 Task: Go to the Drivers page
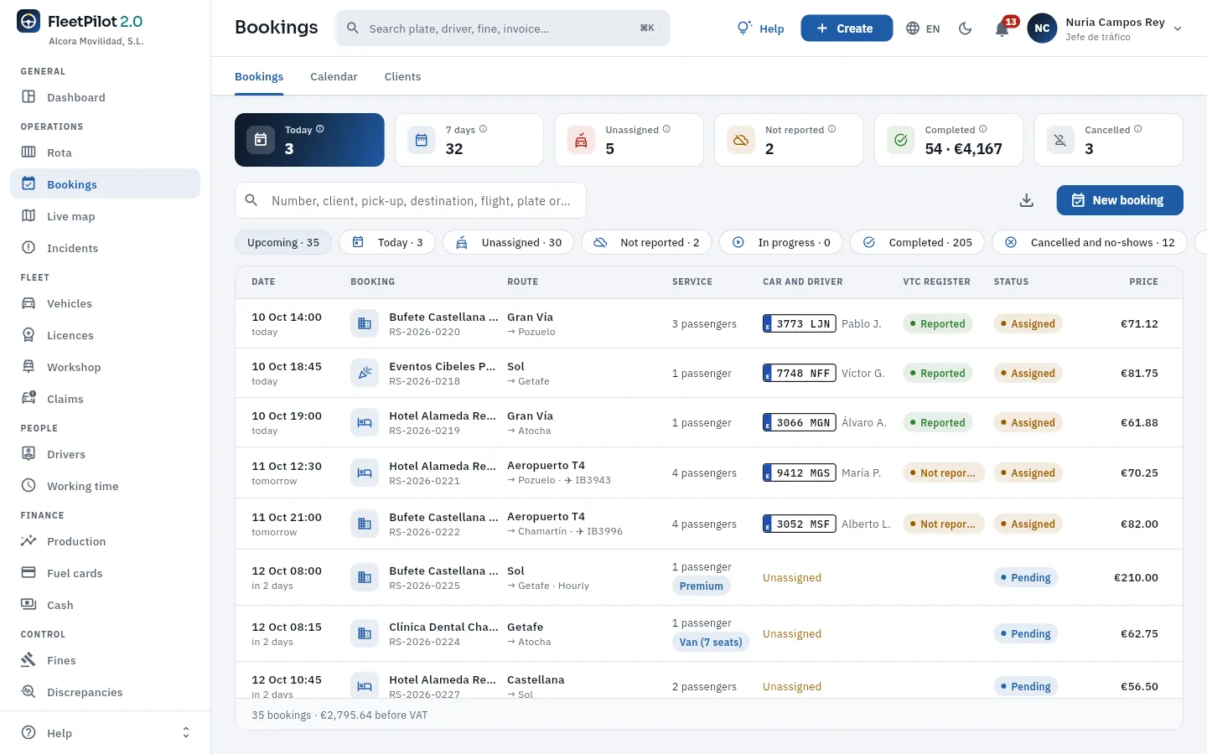pos(105,454)
